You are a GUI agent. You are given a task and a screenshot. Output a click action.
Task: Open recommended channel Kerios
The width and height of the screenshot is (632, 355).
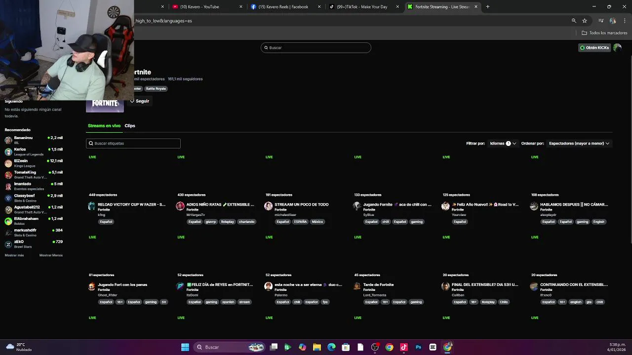34,151
